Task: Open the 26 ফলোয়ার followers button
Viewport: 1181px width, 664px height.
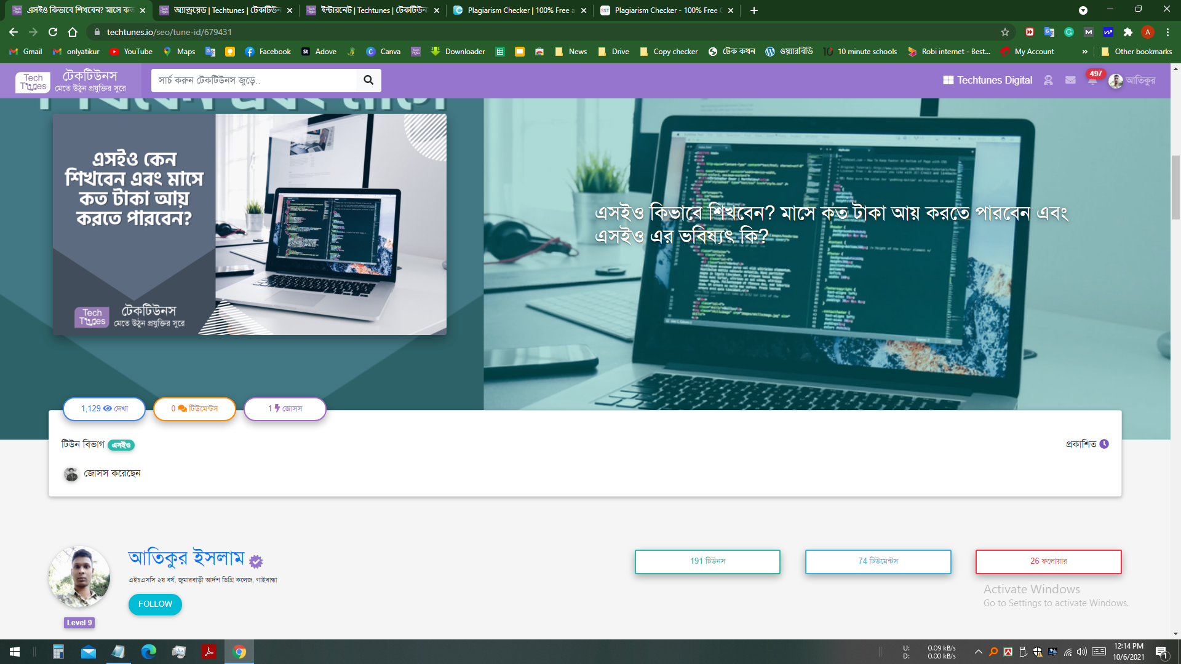Action: (1048, 561)
